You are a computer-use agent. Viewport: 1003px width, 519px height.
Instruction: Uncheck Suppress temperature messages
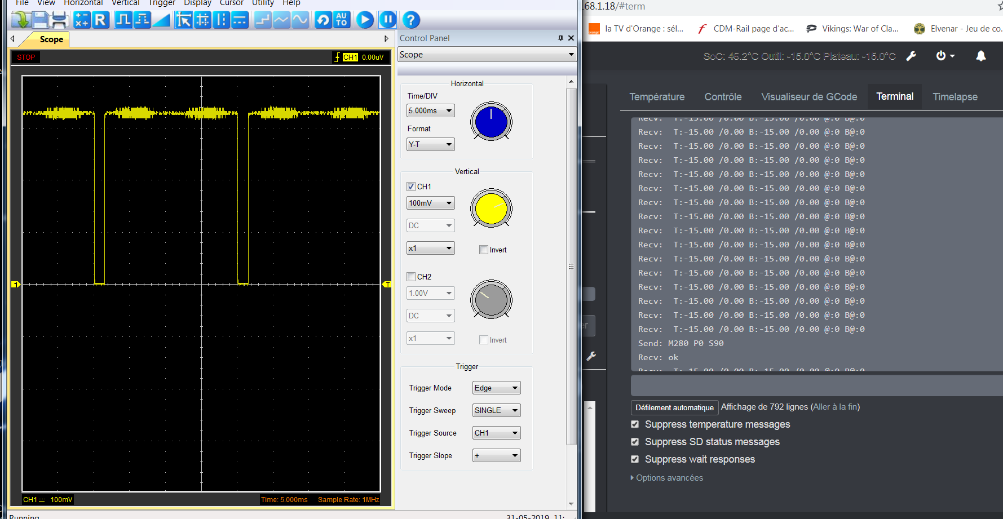(635, 424)
